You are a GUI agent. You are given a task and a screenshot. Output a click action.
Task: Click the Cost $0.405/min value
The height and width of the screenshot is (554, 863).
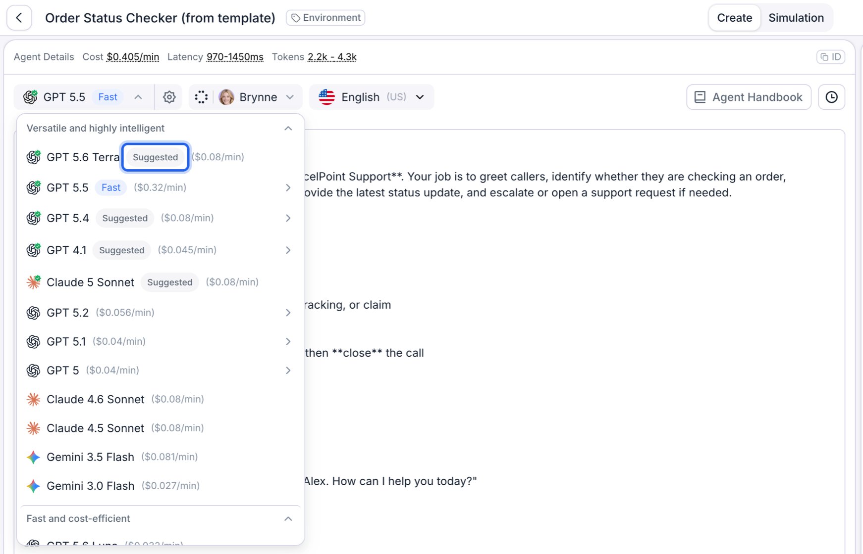(x=133, y=57)
